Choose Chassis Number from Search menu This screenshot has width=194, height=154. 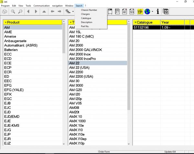pos(89,10)
